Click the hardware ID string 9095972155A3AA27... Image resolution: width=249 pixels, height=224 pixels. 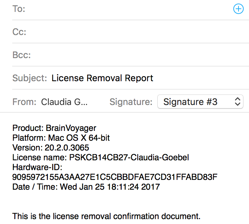tap(115, 177)
